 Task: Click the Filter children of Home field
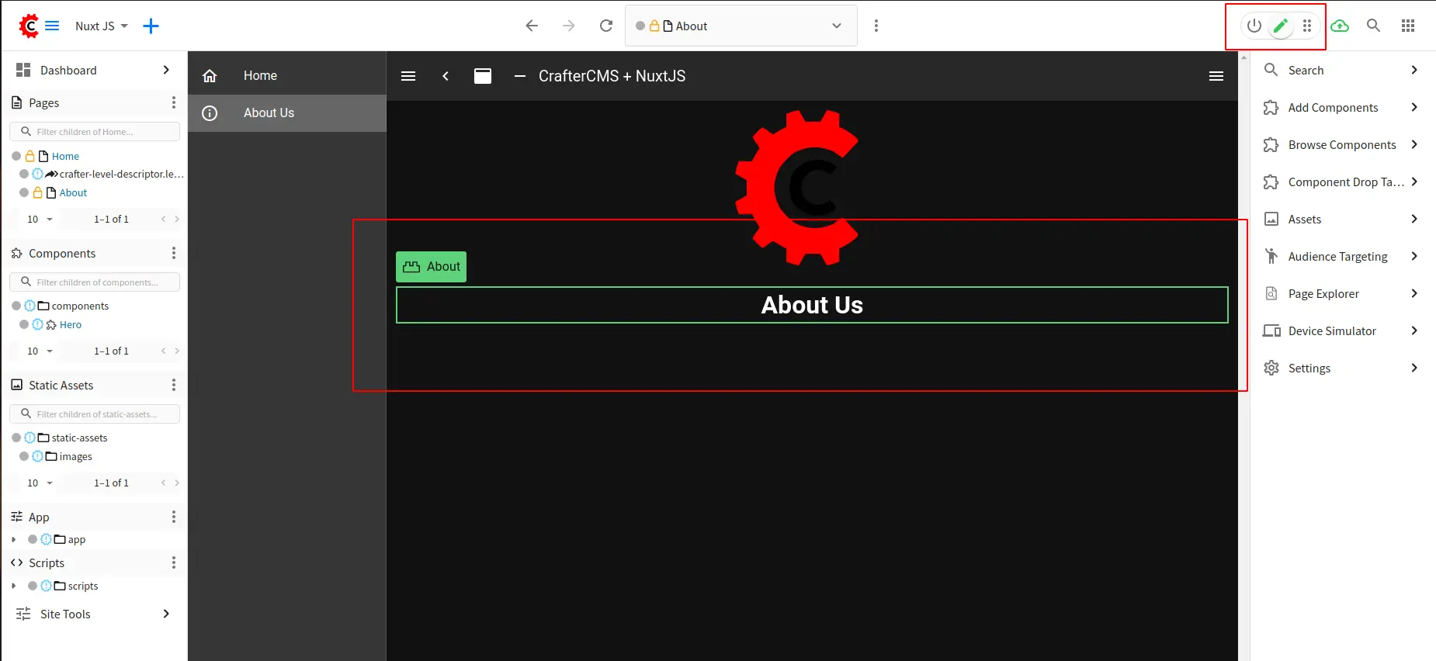tap(101, 132)
